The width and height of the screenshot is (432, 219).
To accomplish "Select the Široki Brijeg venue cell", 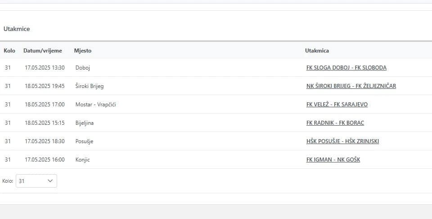I will pos(90,86).
